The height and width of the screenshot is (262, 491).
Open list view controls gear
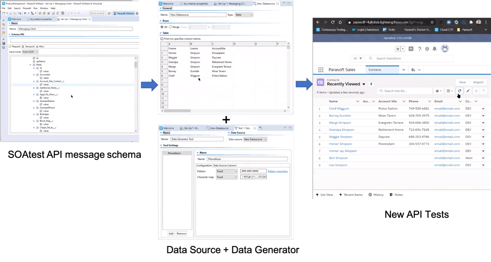438,91
